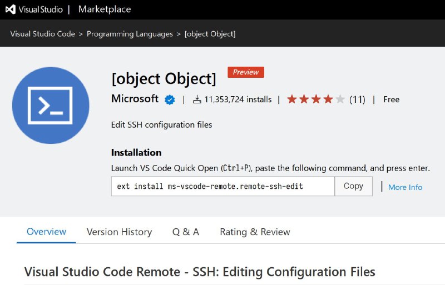Open the More Info link
445x285 pixels.
click(x=406, y=187)
